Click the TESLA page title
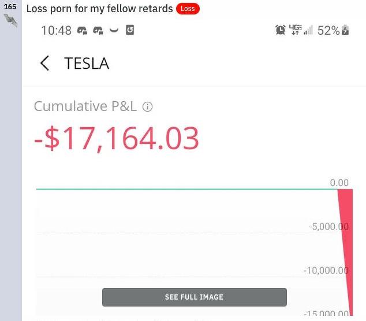This screenshot has height=321, width=366. (x=87, y=63)
